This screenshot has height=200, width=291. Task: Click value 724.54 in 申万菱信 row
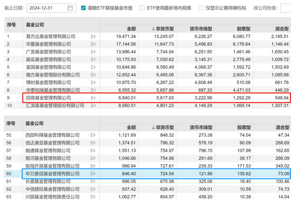click(167, 174)
